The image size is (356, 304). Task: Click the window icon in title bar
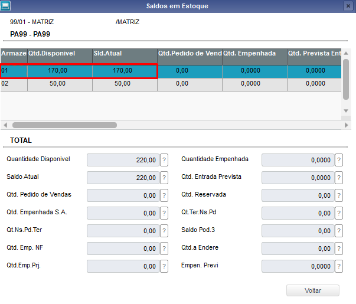coord(5,6)
